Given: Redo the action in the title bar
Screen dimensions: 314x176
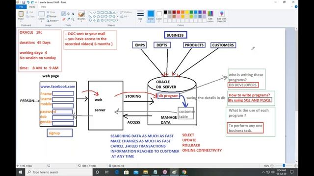Looking at the screenshot, I should pos(32,2).
